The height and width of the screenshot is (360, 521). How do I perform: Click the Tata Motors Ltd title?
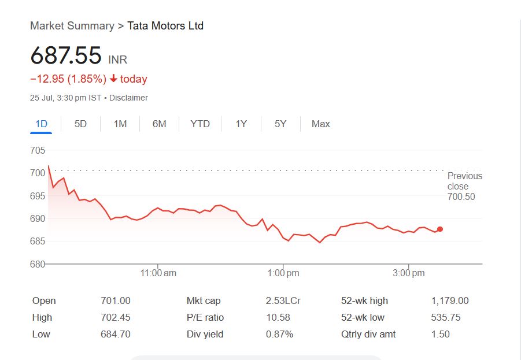coord(165,26)
